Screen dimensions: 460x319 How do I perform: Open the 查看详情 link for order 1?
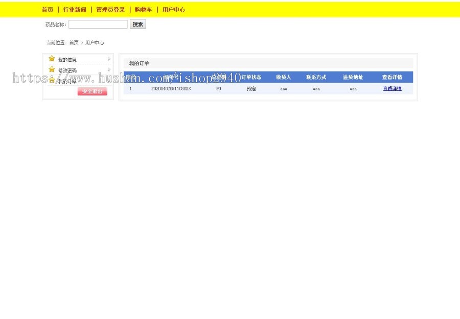coord(392,89)
